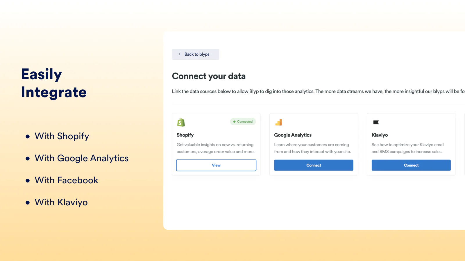Click Klaviyo description about email and SMS
Image resolution: width=465 pixels, height=261 pixels.
tap(408, 148)
